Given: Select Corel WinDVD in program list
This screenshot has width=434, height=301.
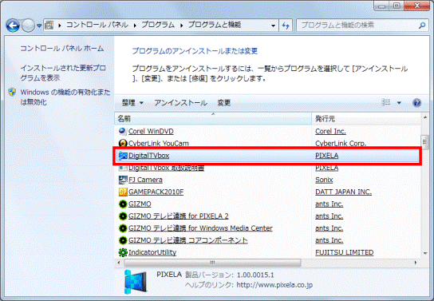Looking at the screenshot, I should (151, 131).
